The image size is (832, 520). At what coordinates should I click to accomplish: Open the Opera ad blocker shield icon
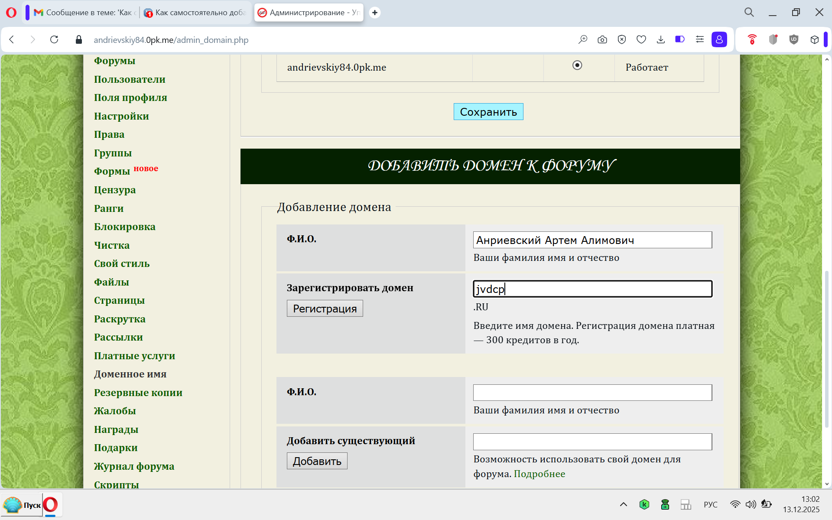(x=622, y=40)
